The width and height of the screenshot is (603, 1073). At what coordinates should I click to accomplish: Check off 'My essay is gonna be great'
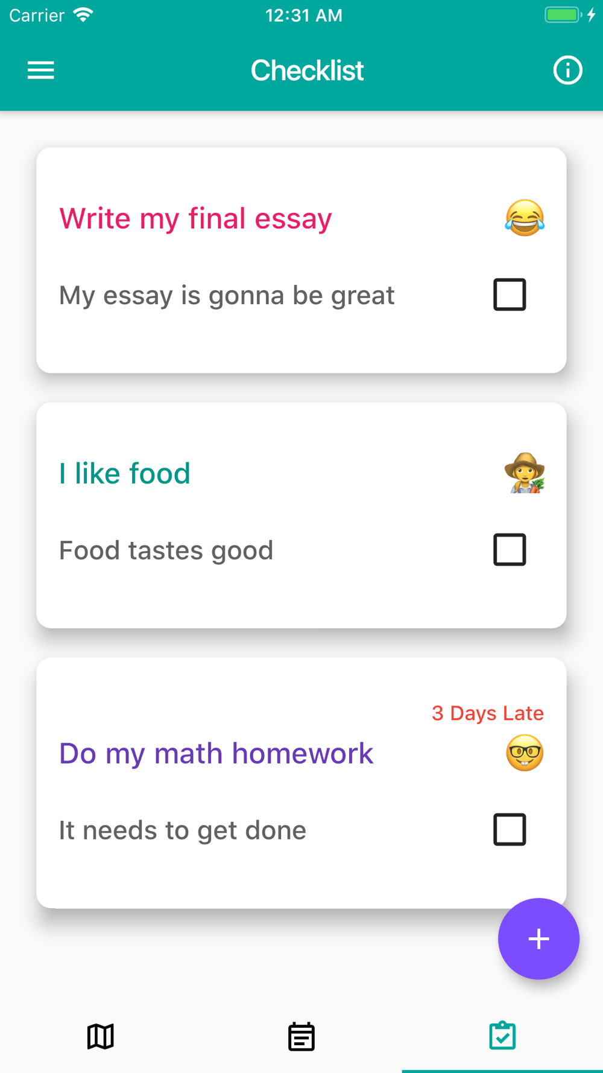click(x=510, y=295)
